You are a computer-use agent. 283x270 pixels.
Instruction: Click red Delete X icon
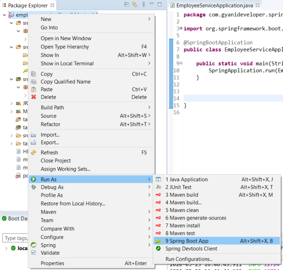pos(34,97)
